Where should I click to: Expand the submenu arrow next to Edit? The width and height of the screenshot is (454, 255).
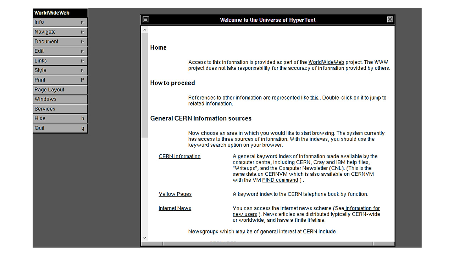point(82,51)
